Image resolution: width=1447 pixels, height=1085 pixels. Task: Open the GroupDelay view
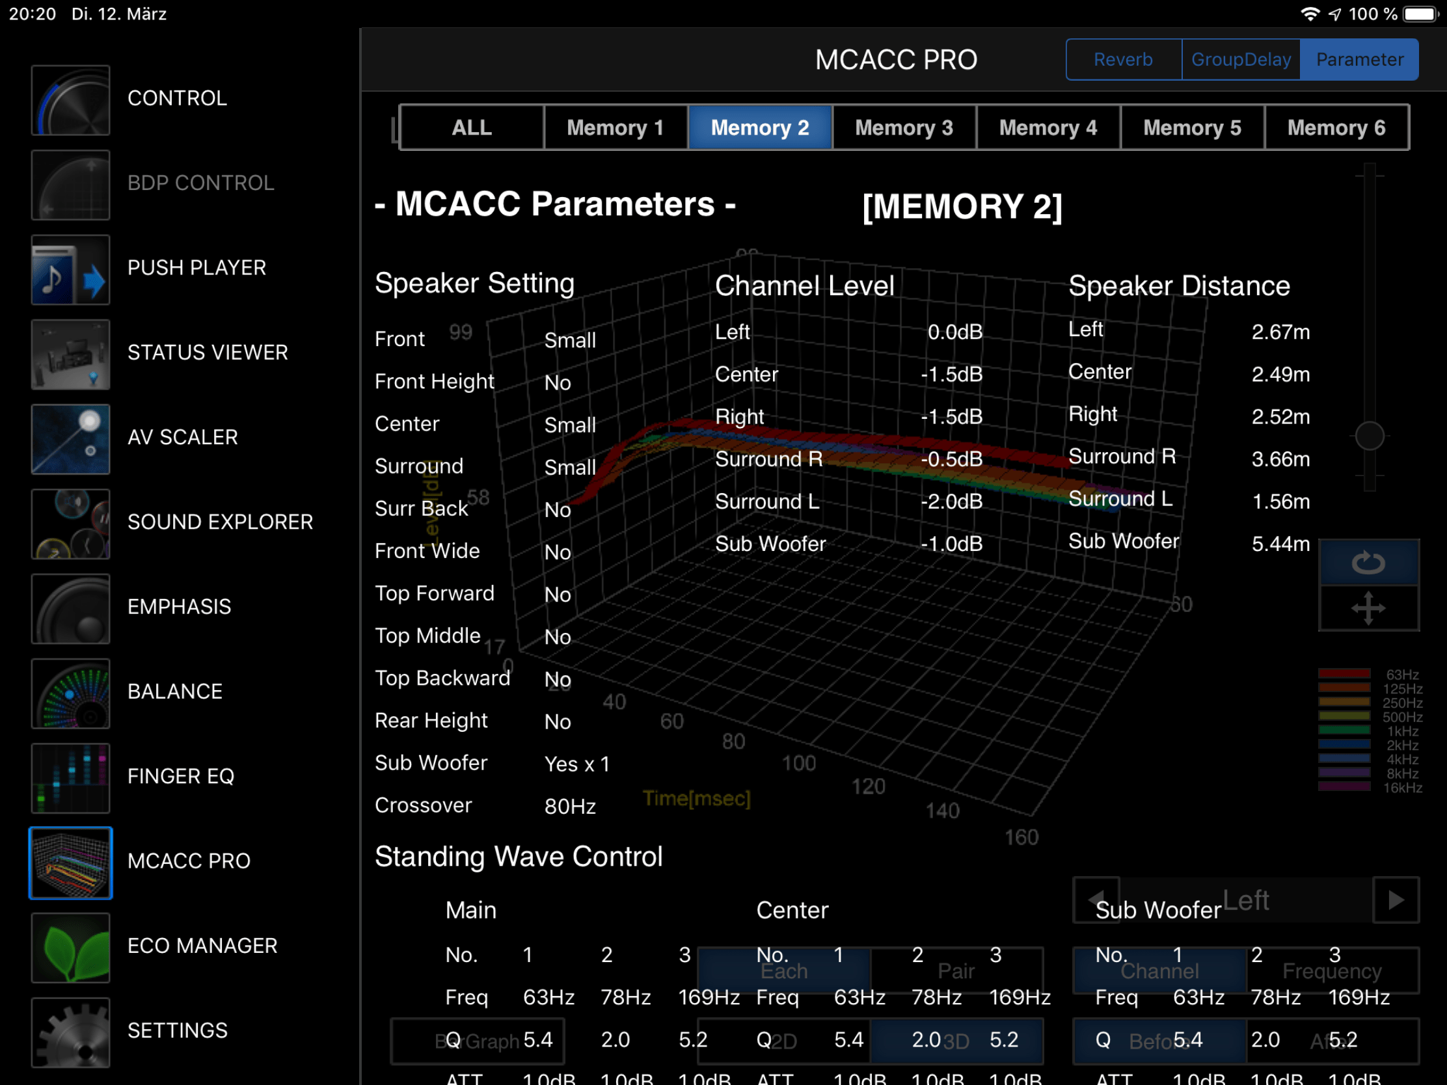(1240, 59)
